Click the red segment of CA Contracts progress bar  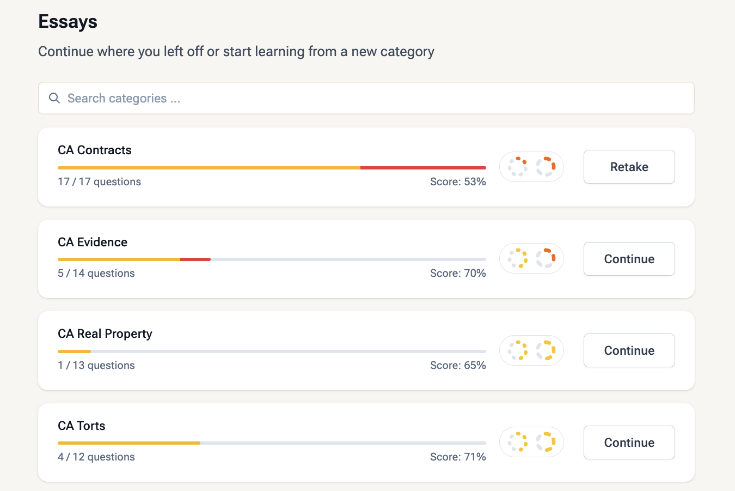pos(423,168)
